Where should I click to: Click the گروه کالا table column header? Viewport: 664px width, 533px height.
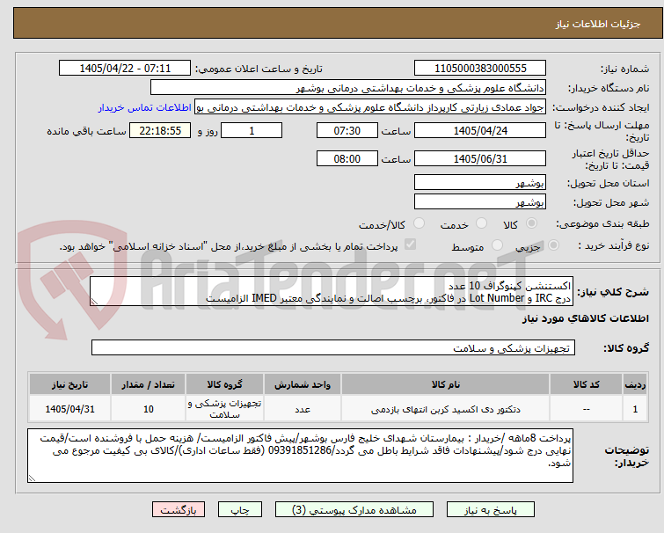[224, 384]
